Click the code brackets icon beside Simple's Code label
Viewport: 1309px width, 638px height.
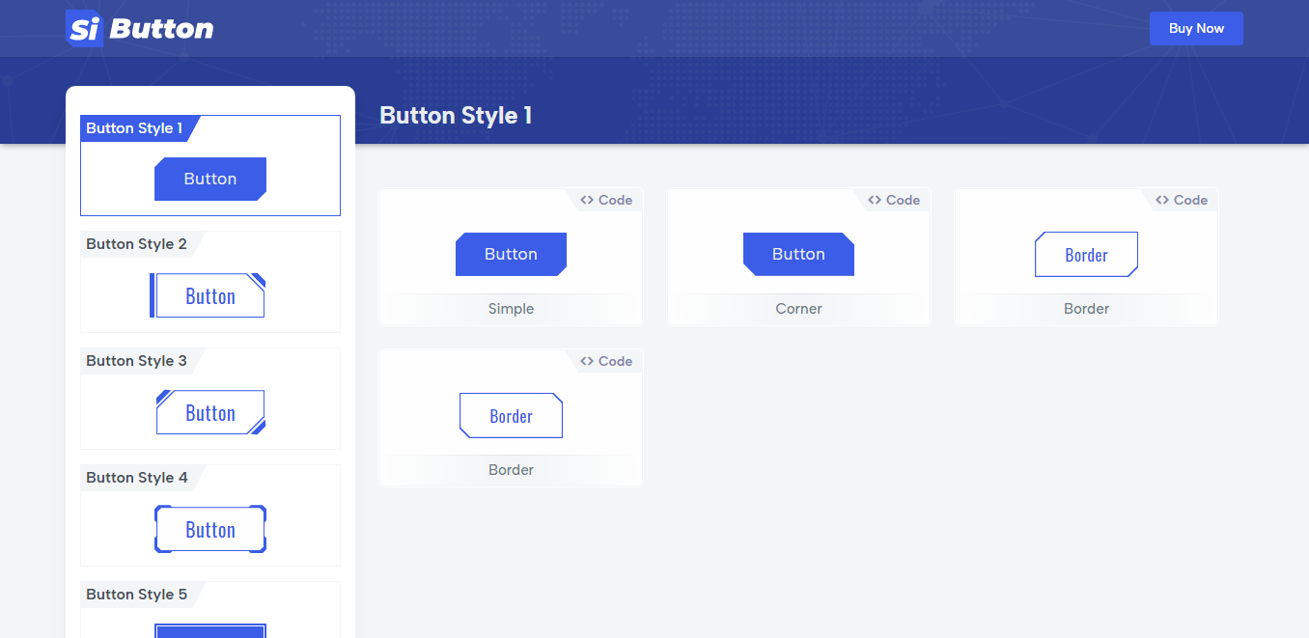coord(586,200)
